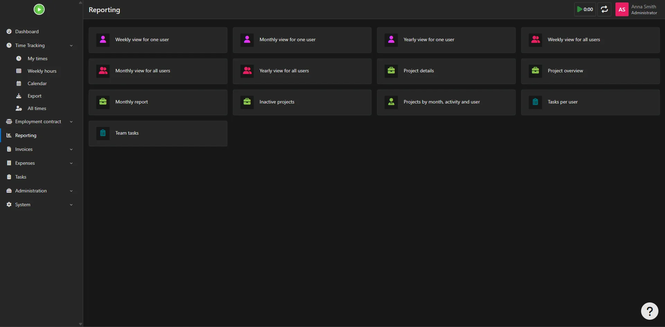Screen dimensions: 665x327
Task: Click the green briefcase icon for Project overview
Action: 535,71
